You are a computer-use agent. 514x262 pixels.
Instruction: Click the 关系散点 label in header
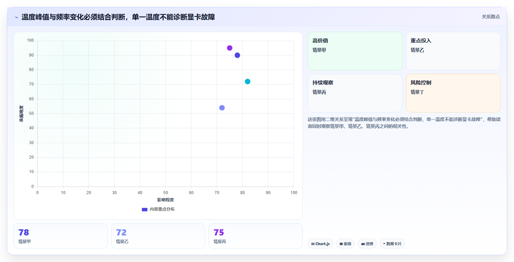[x=491, y=17]
